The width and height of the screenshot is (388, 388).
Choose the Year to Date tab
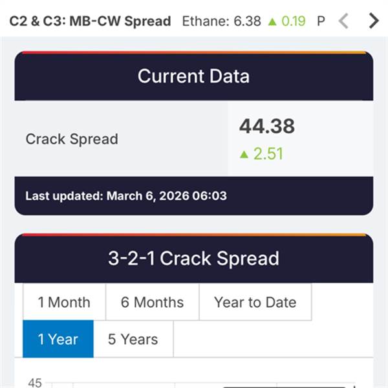[x=255, y=302]
